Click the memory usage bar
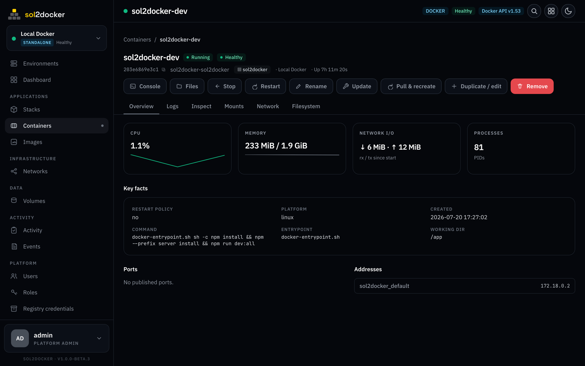This screenshot has height=366, width=585. [292, 155]
